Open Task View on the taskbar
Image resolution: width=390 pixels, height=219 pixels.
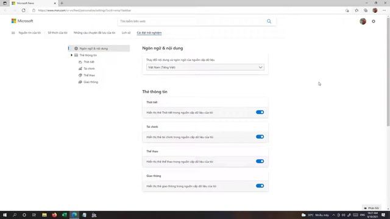34,215
